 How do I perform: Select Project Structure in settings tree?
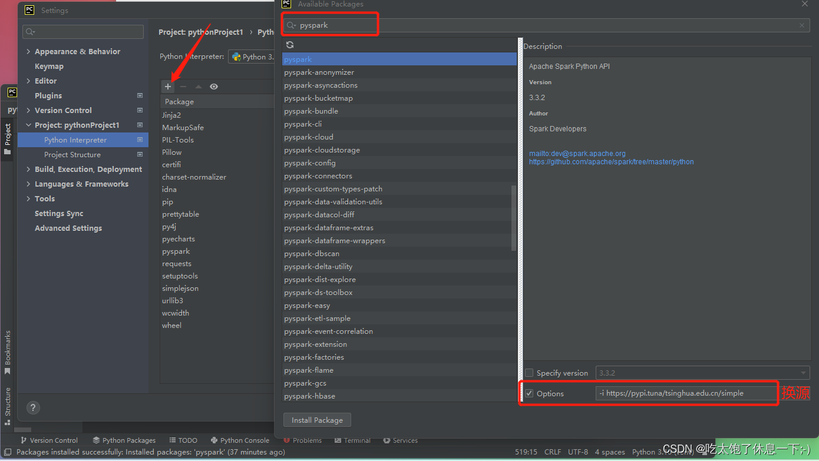point(72,154)
